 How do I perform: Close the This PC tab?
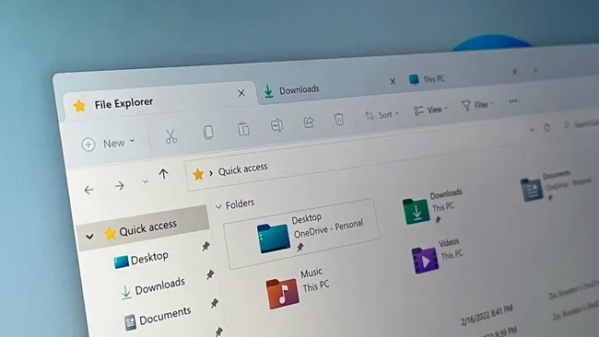click(x=514, y=72)
